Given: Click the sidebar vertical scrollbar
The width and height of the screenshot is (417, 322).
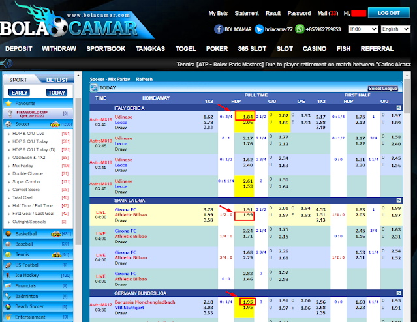Looking at the screenshot, I should (x=78, y=171).
